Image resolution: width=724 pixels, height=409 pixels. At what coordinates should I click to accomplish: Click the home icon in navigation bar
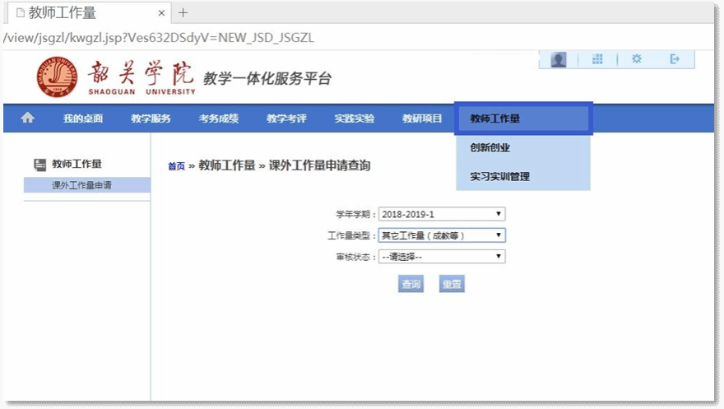[28, 118]
